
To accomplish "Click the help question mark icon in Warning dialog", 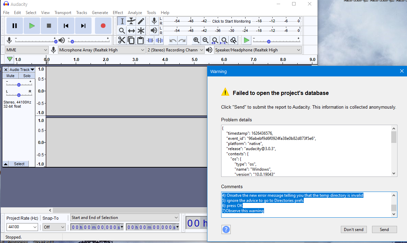I will tap(226, 229).
